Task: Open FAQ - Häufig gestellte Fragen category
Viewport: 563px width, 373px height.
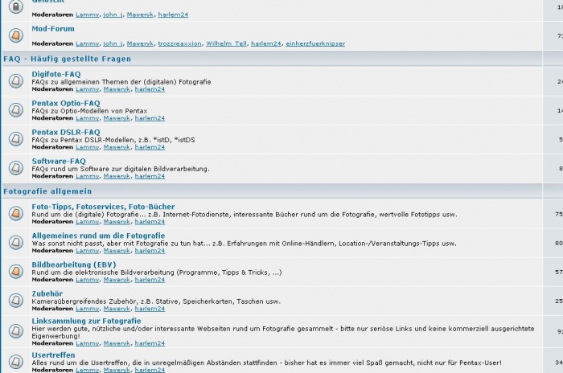Action: coord(67,59)
